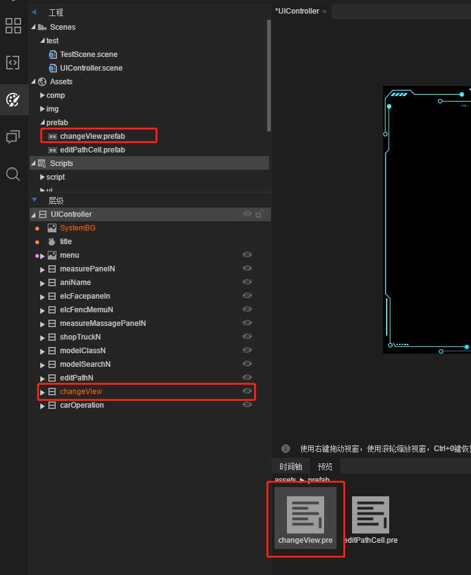
Task: Click the SystemBG image node icon
Action: click(52, 228)
